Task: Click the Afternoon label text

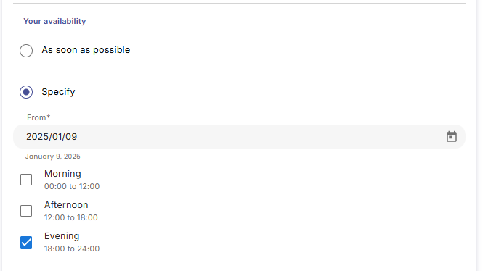Action: (x=66, y=204)
